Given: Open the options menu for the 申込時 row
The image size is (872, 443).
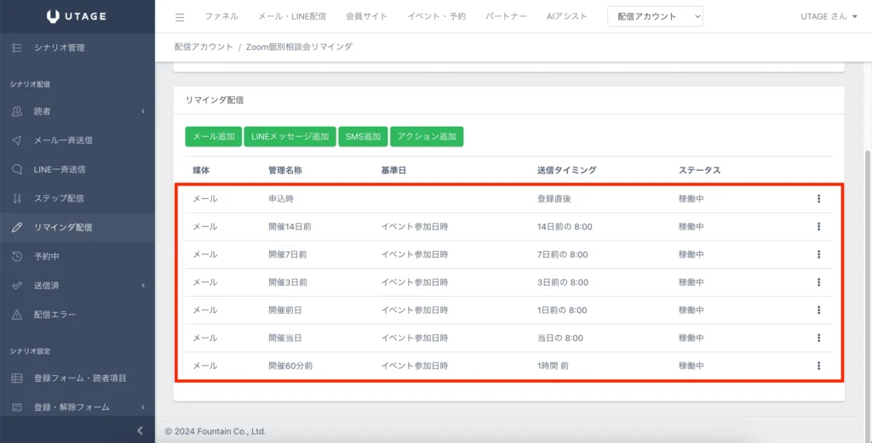Looking at the screenshot, I should [818, 199].
